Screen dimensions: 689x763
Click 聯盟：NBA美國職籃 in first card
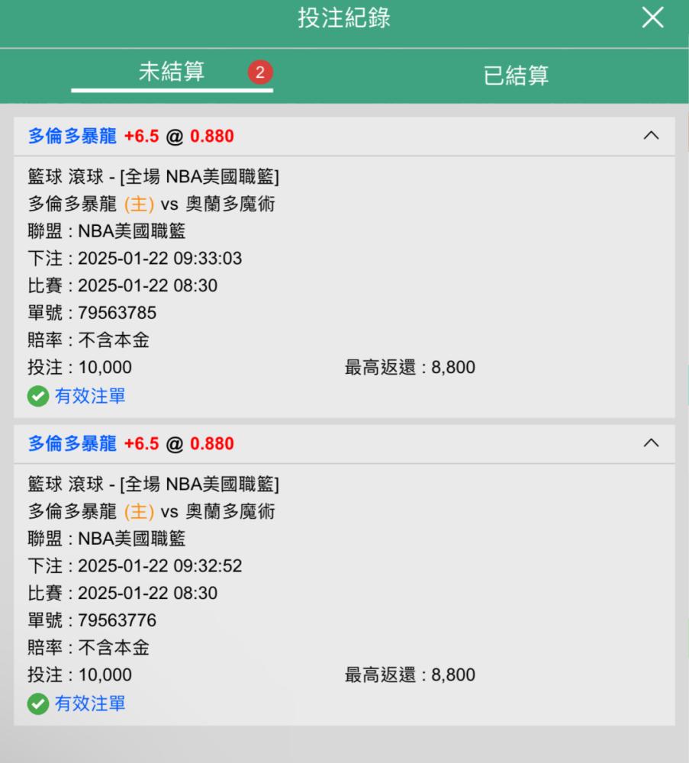pyautogui.click(x=107, y=230)
